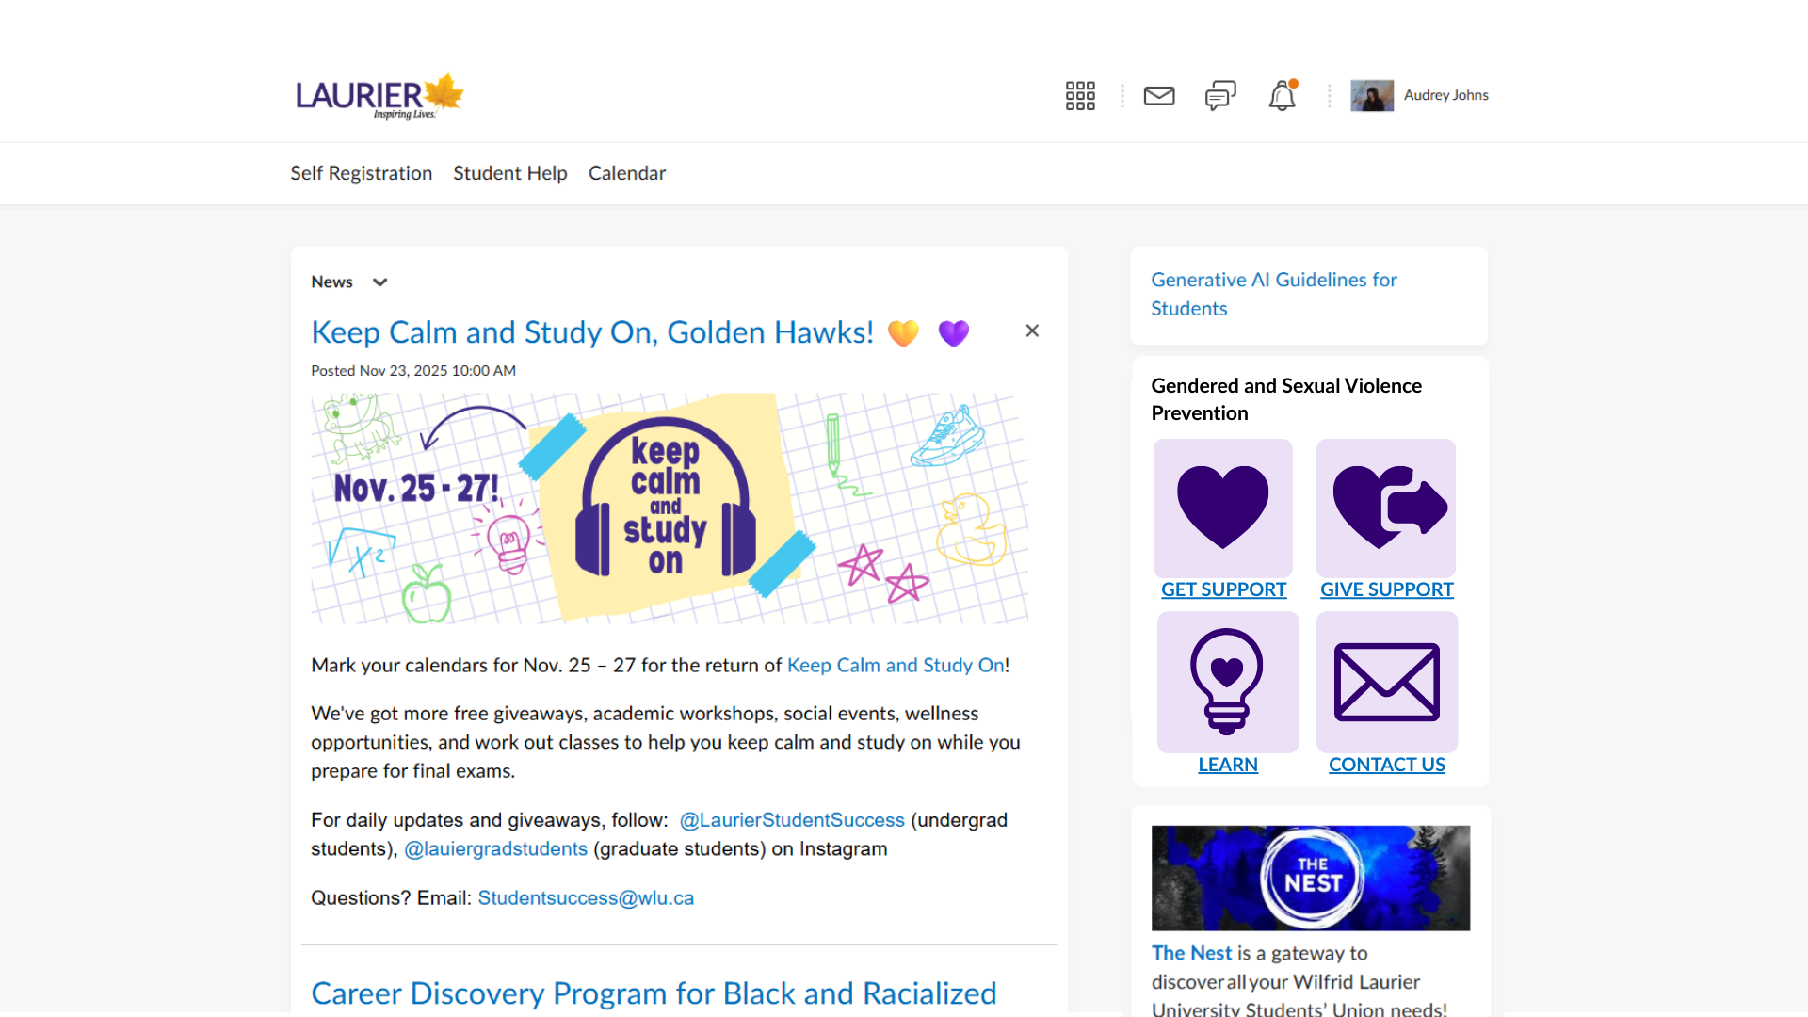Click the Get Support heart icon
The width and height of the screenshot is (1808, 1017).
(x=1222, y=508)
